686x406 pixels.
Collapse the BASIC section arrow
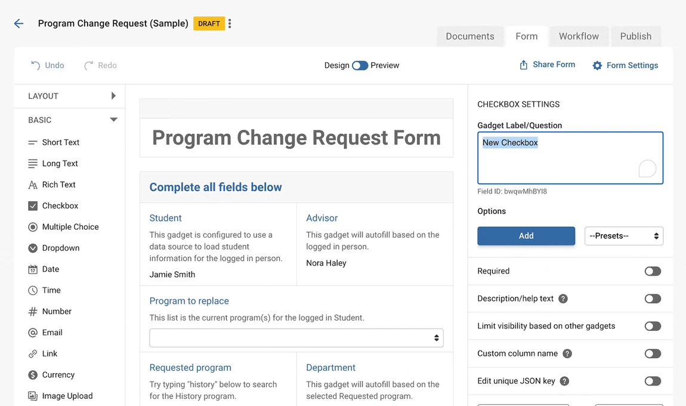point(114,119)
